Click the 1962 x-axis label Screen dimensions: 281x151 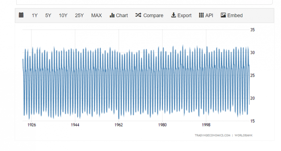(x=119, y=125)
